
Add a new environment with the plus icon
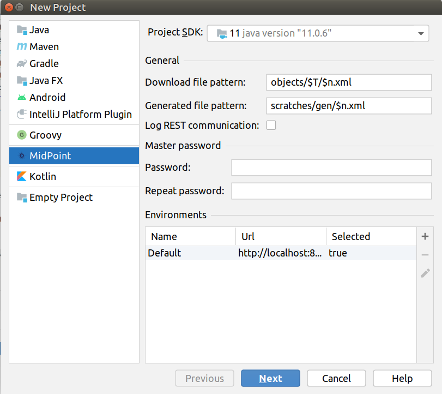pyautogui.click(x=425, y=236)
